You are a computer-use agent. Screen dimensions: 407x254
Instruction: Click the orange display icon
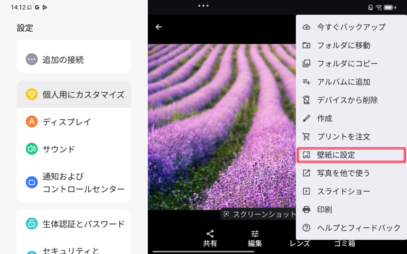pyautogui.click(x=32, y=121)
